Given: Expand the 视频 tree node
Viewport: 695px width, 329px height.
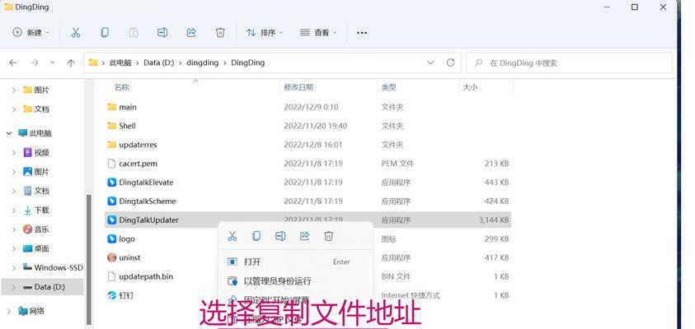Looking at the screenshot, I should pos(14,152).
